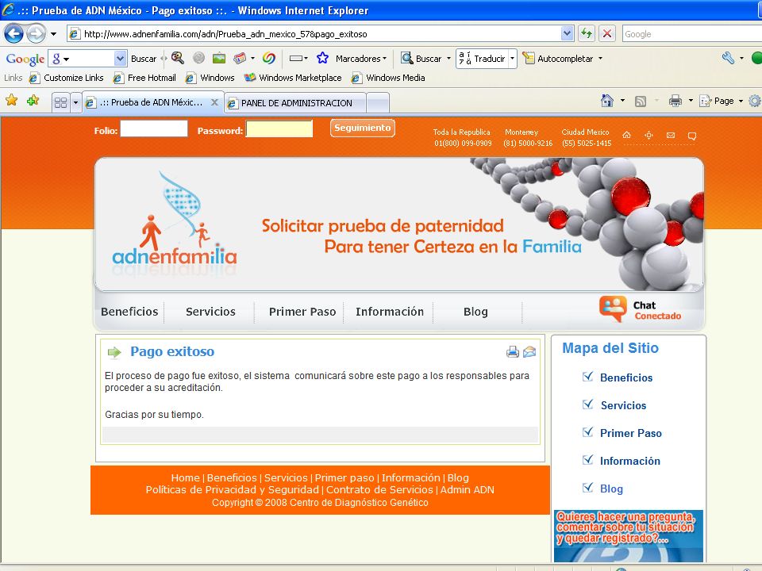Click the site header home icon

[x=627, y=135]
